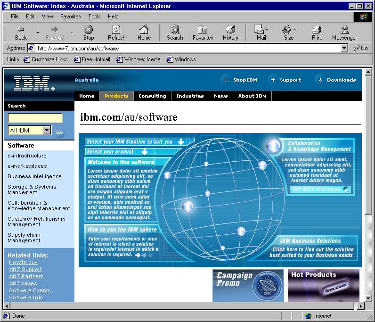Viewport: 375px width, 322px height.
Task: Click the text Size toolbar icon
Action: (x=286, y=30)
